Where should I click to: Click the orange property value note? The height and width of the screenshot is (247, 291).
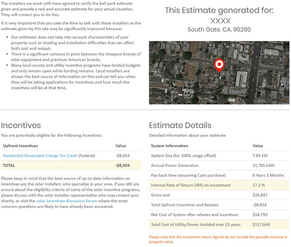point(218,239)
